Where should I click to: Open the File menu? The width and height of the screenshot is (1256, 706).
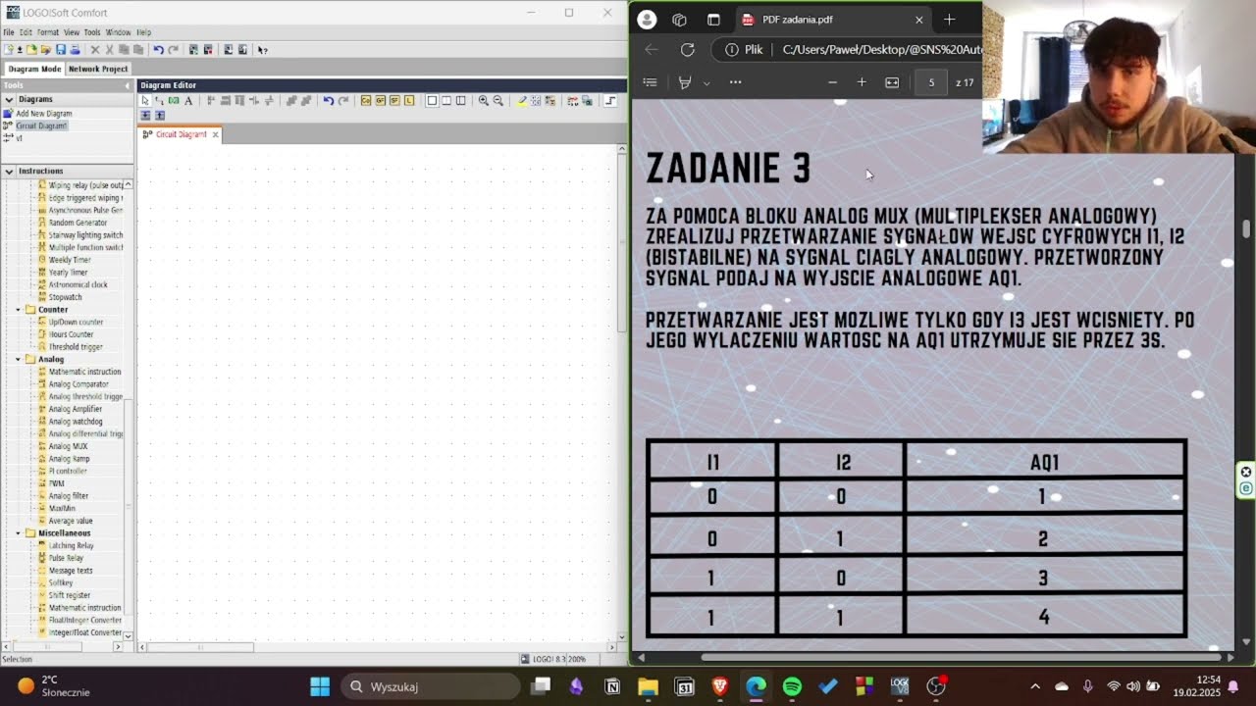(x=9, y=32)
